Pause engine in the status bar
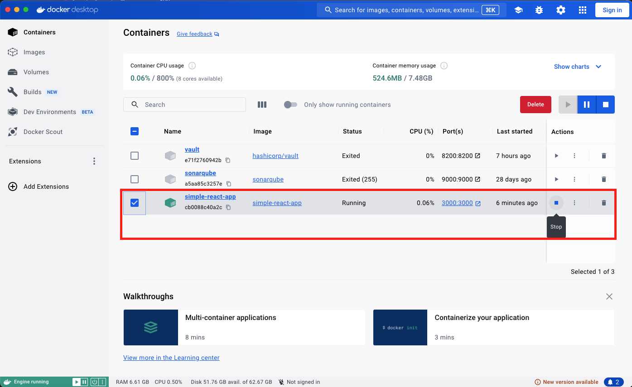 click(84, 382)
